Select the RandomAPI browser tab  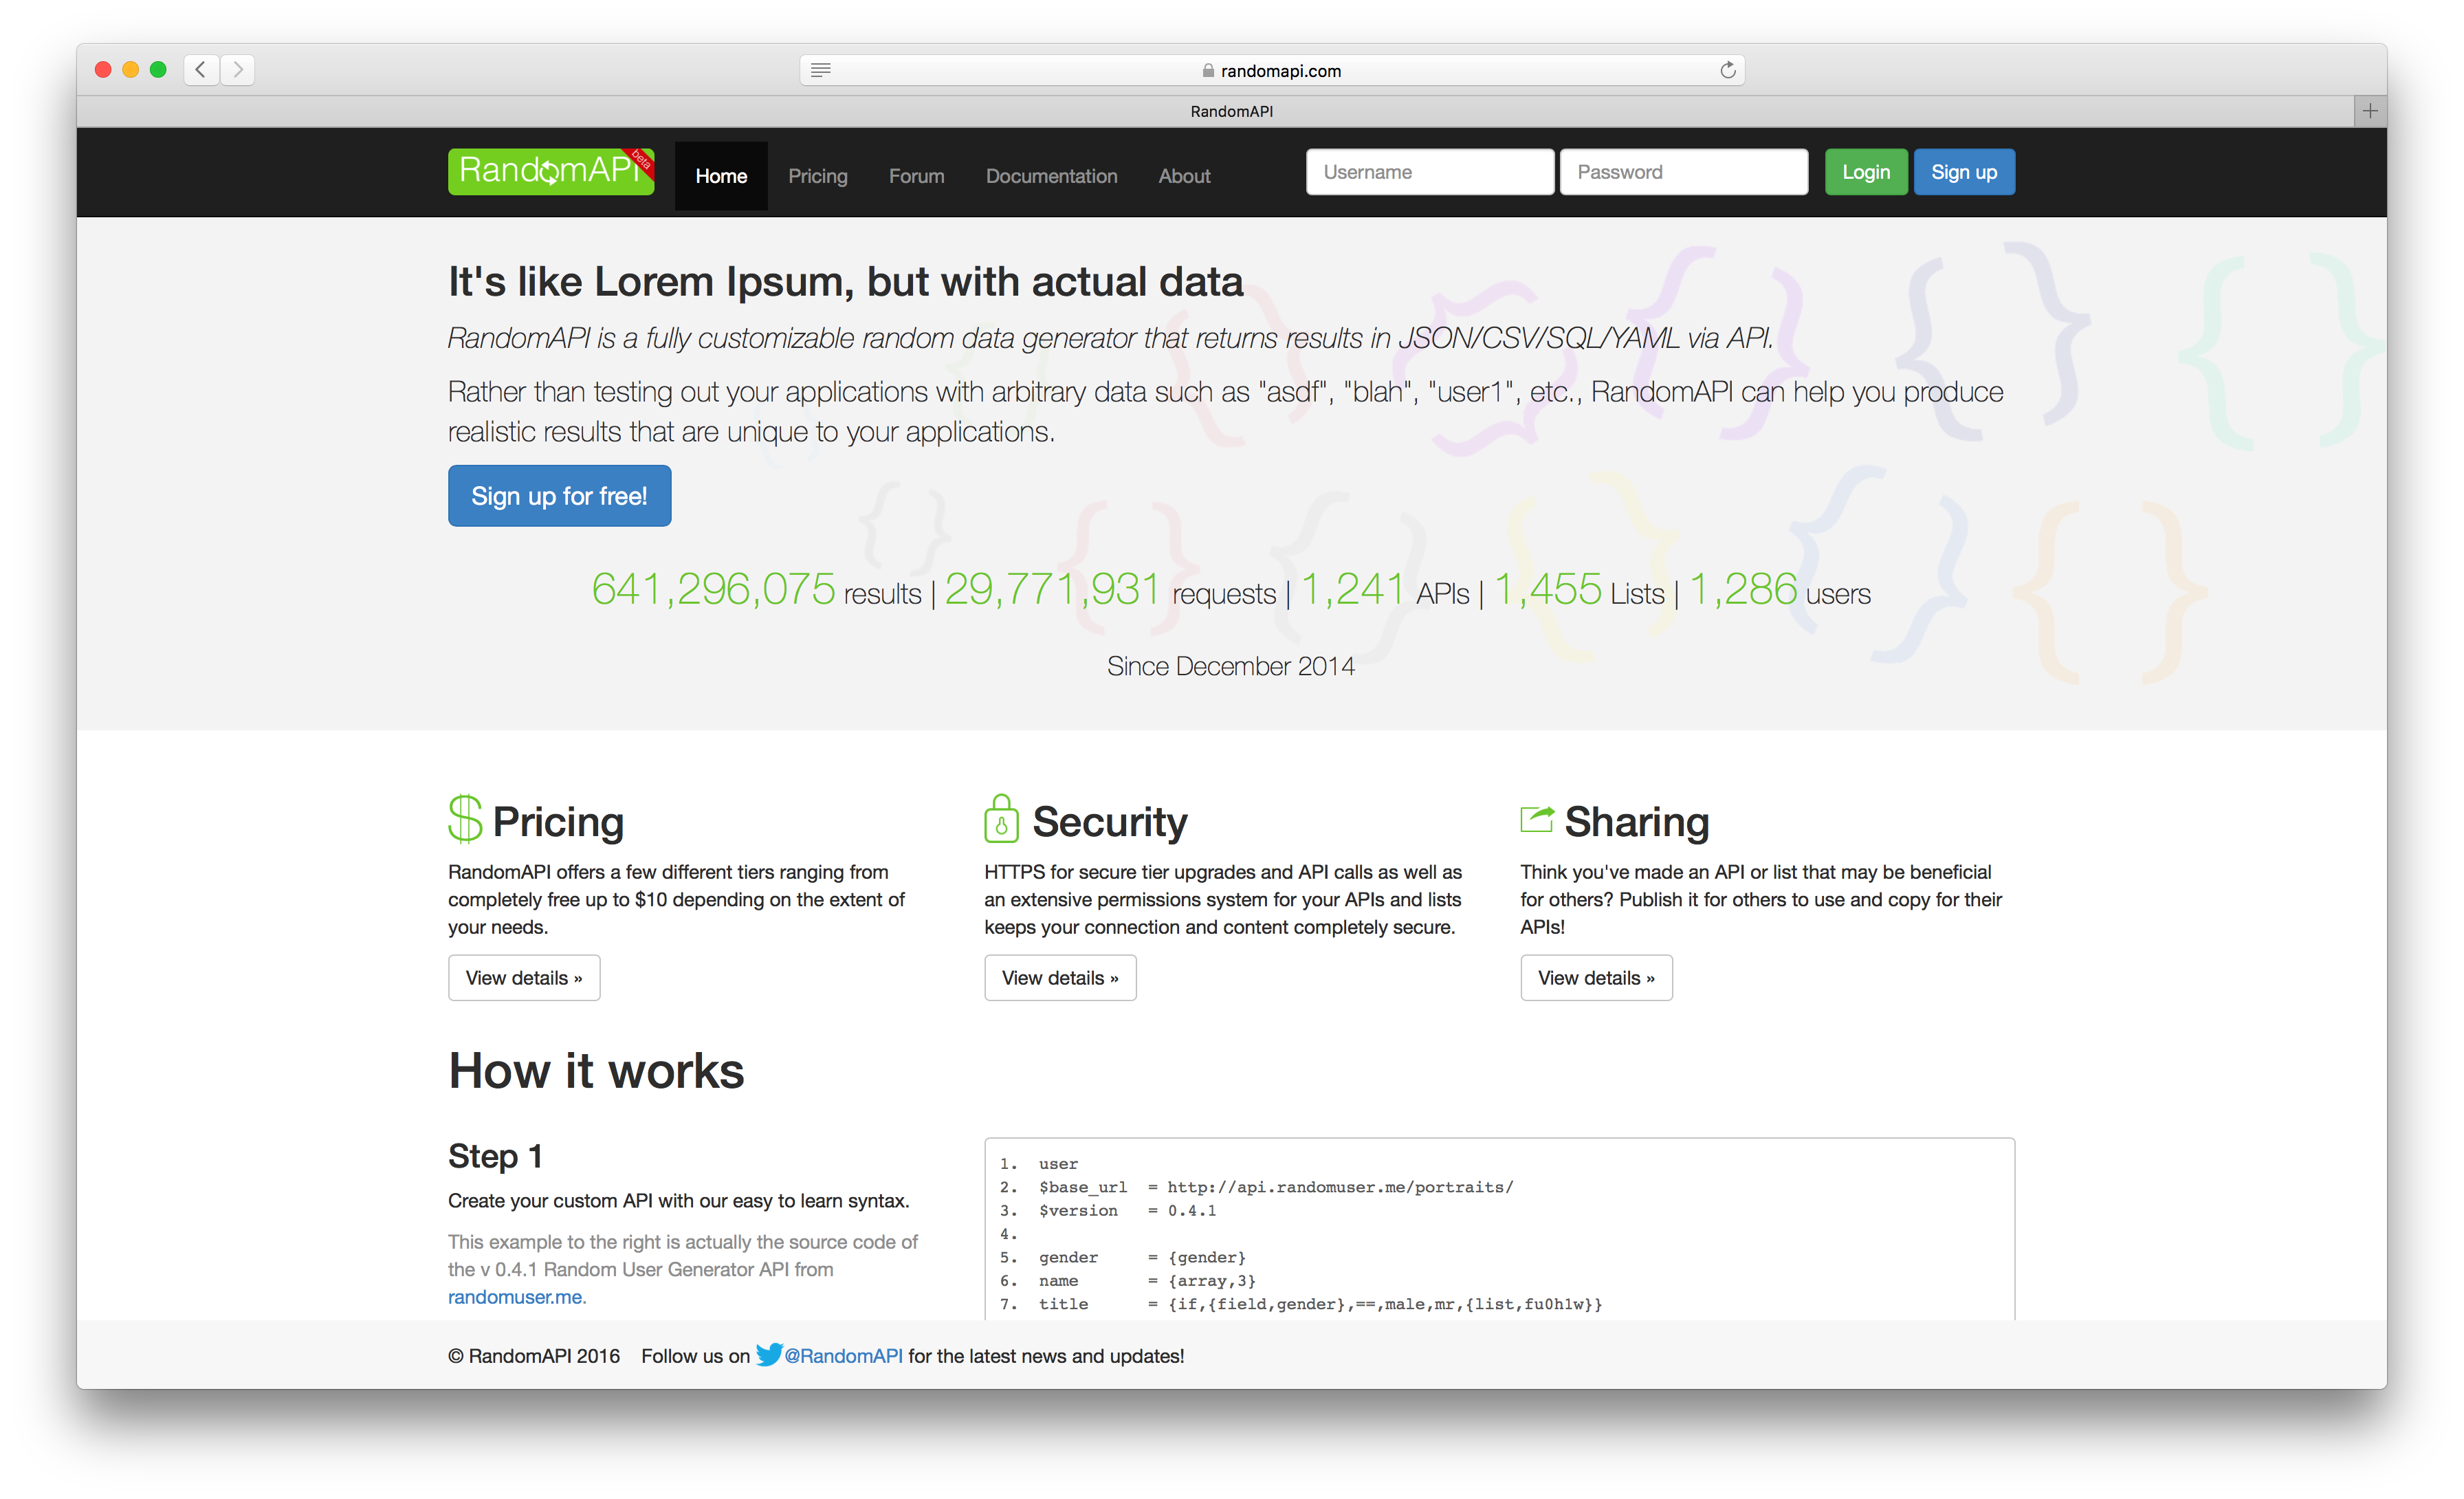1231,111
